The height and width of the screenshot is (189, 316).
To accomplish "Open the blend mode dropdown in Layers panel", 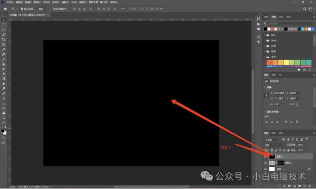I will click(x=275, y=145).
